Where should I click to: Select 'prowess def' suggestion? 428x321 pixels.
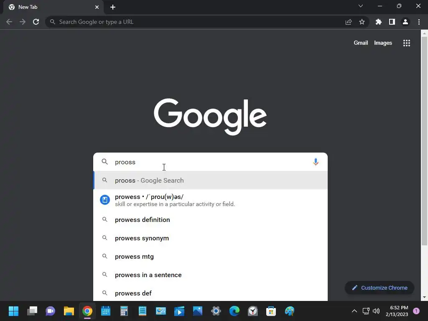click(210, 293)
